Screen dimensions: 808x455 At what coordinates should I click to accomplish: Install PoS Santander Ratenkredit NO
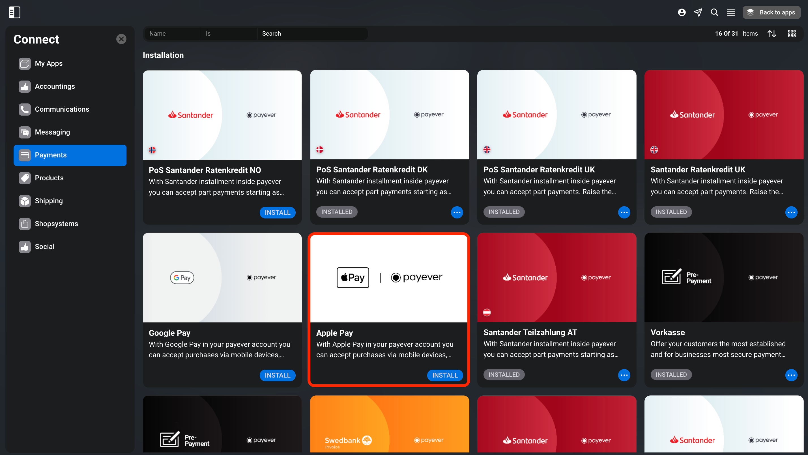(277, 213)
